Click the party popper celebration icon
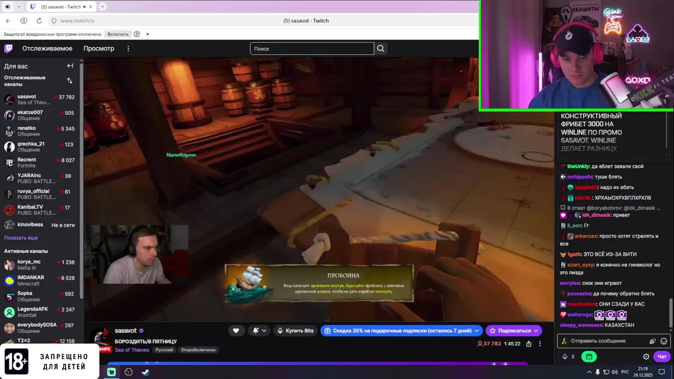This screenshot has width=674, height=379. (x=652, y=341)
